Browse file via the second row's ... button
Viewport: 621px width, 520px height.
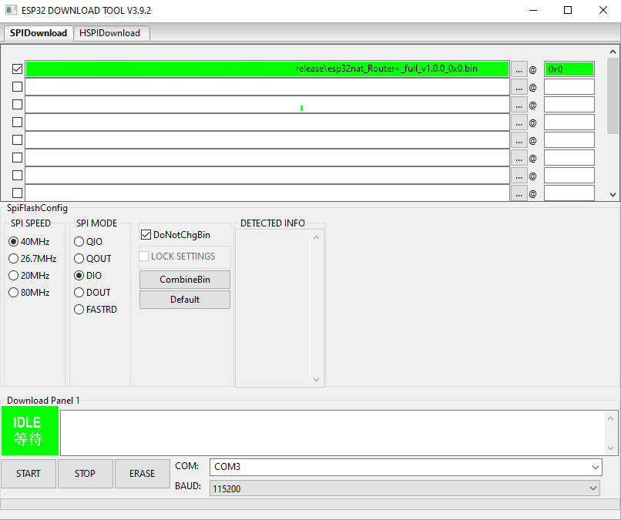tap(519, 87)
